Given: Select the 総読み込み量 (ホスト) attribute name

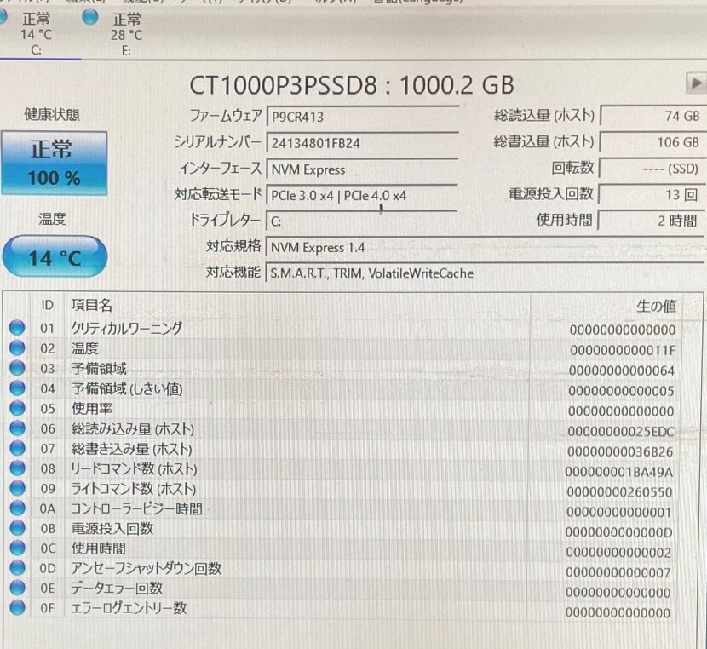Looking at the screenshot, I should 133,428.
